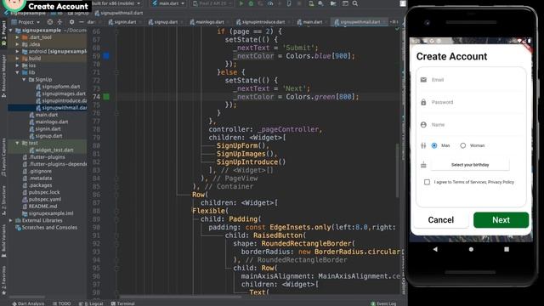Click the Password input field

click(471, 102)
